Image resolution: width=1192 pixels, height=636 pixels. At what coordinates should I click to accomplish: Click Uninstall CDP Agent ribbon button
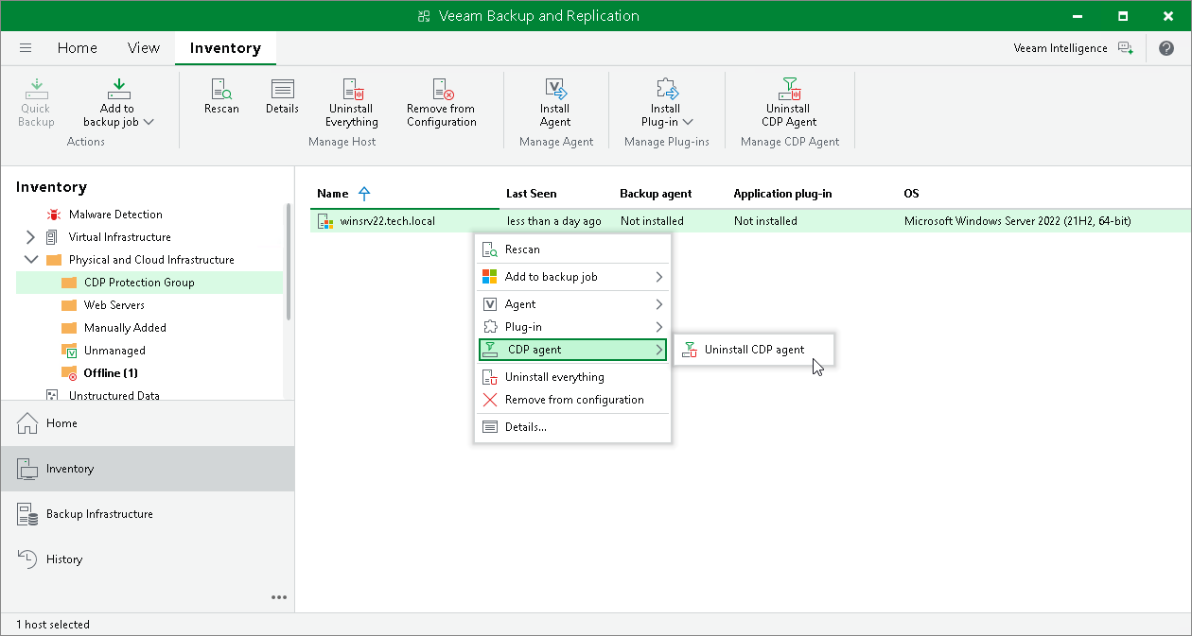(x=789, y=102)
